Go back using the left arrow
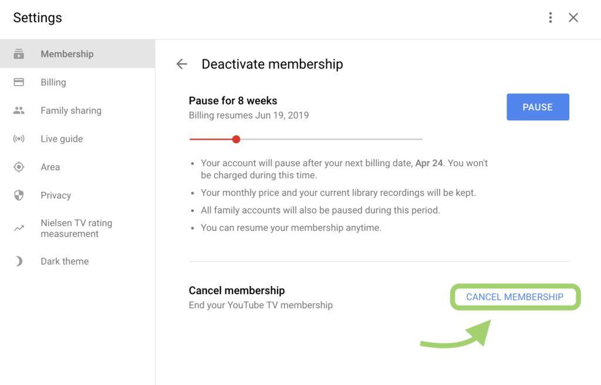Viewport: 601px width, 385px height. pos(182,64)
